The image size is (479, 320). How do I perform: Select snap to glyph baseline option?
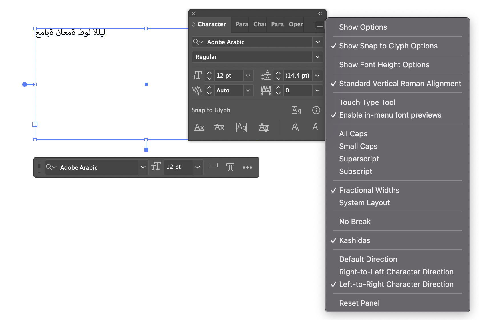[199, 127]
